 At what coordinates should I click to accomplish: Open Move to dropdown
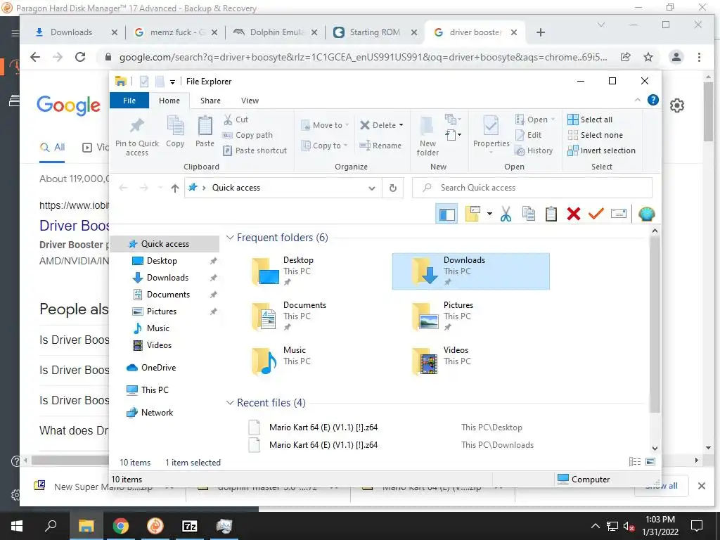[325, 125]
